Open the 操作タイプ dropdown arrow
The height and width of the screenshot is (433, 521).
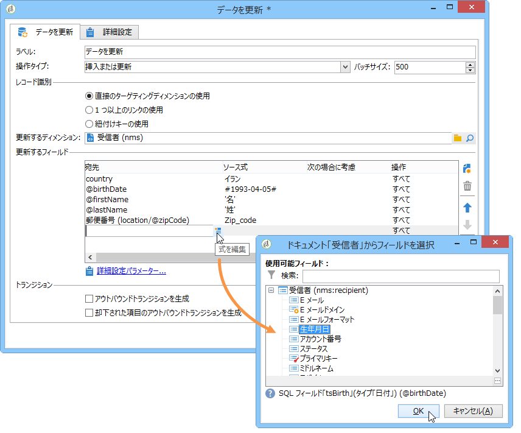(345, 67)
